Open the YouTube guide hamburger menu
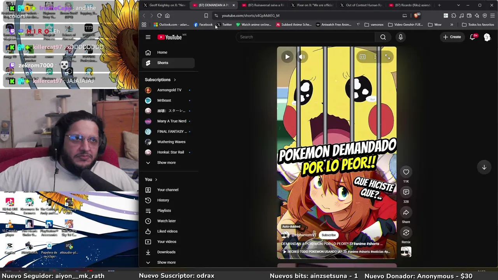This screenshot has width=498, height=280. point(148,37)
